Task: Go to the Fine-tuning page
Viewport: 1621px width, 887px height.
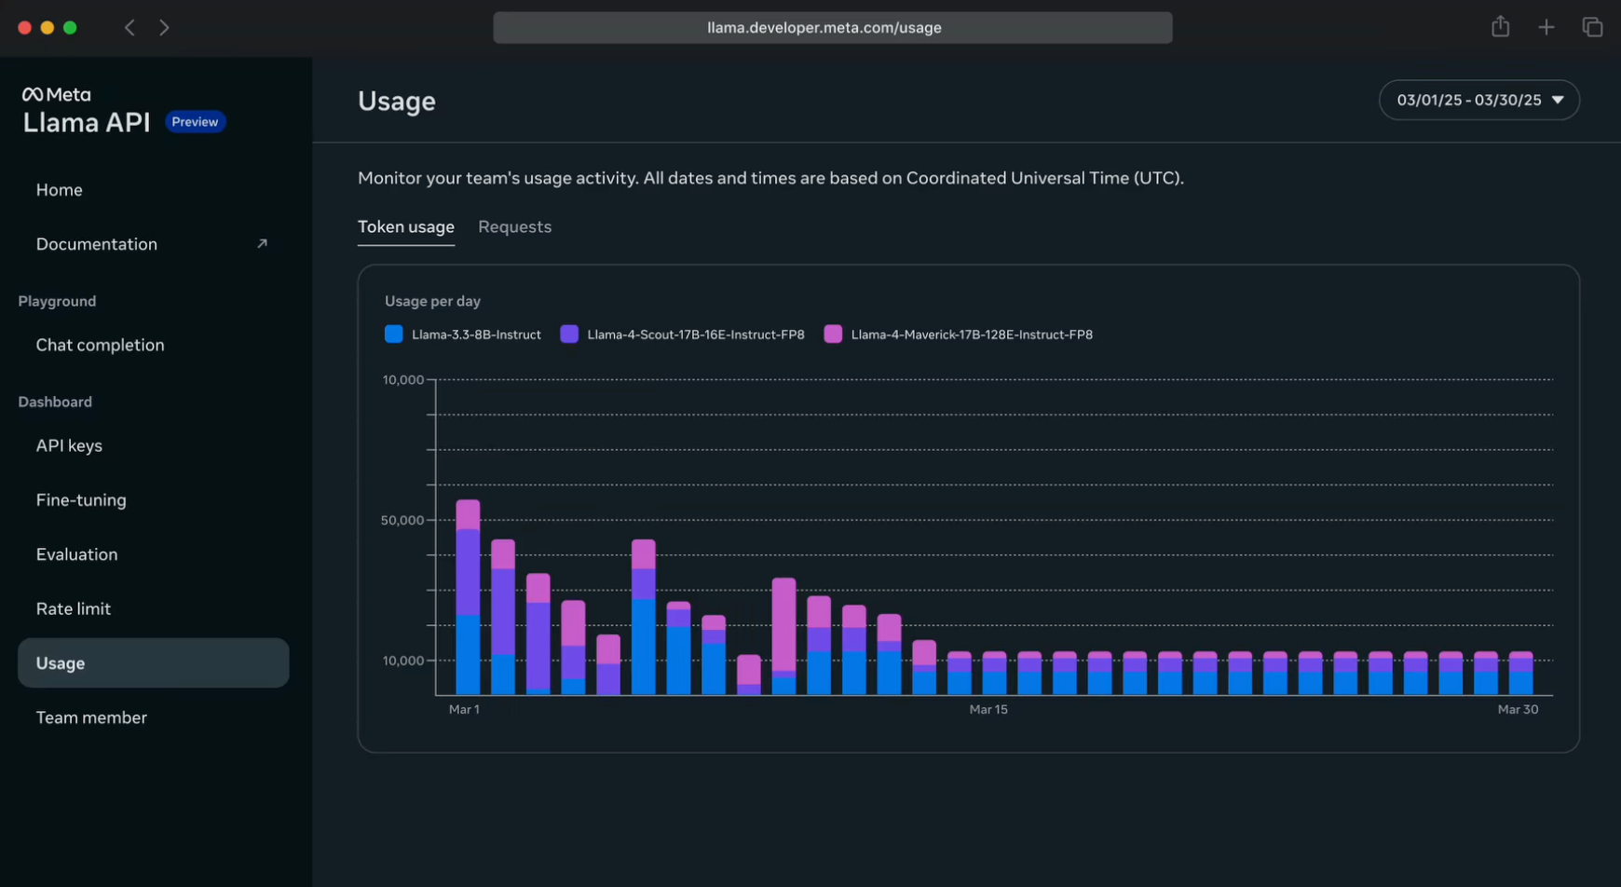Action: point(81,500)
